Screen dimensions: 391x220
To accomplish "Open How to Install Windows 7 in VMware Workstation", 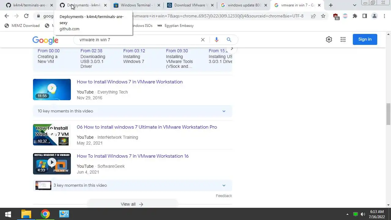I will coord(130,82).
